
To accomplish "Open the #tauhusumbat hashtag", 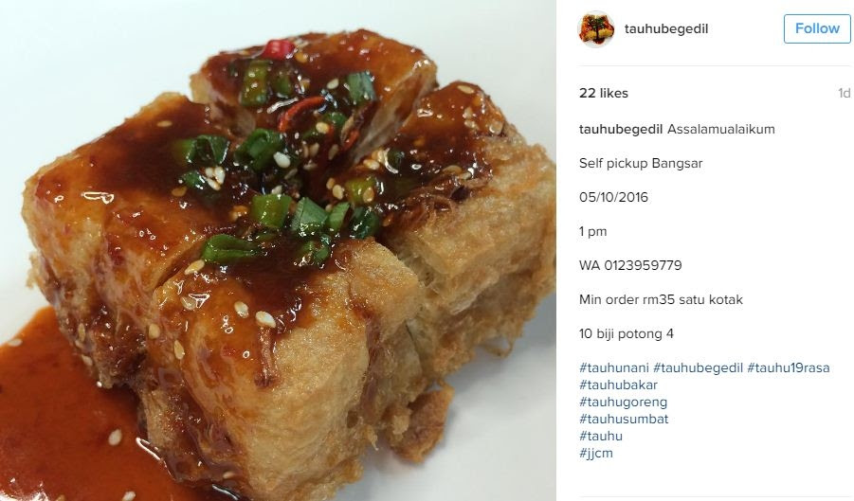I will tap(624, 419).
